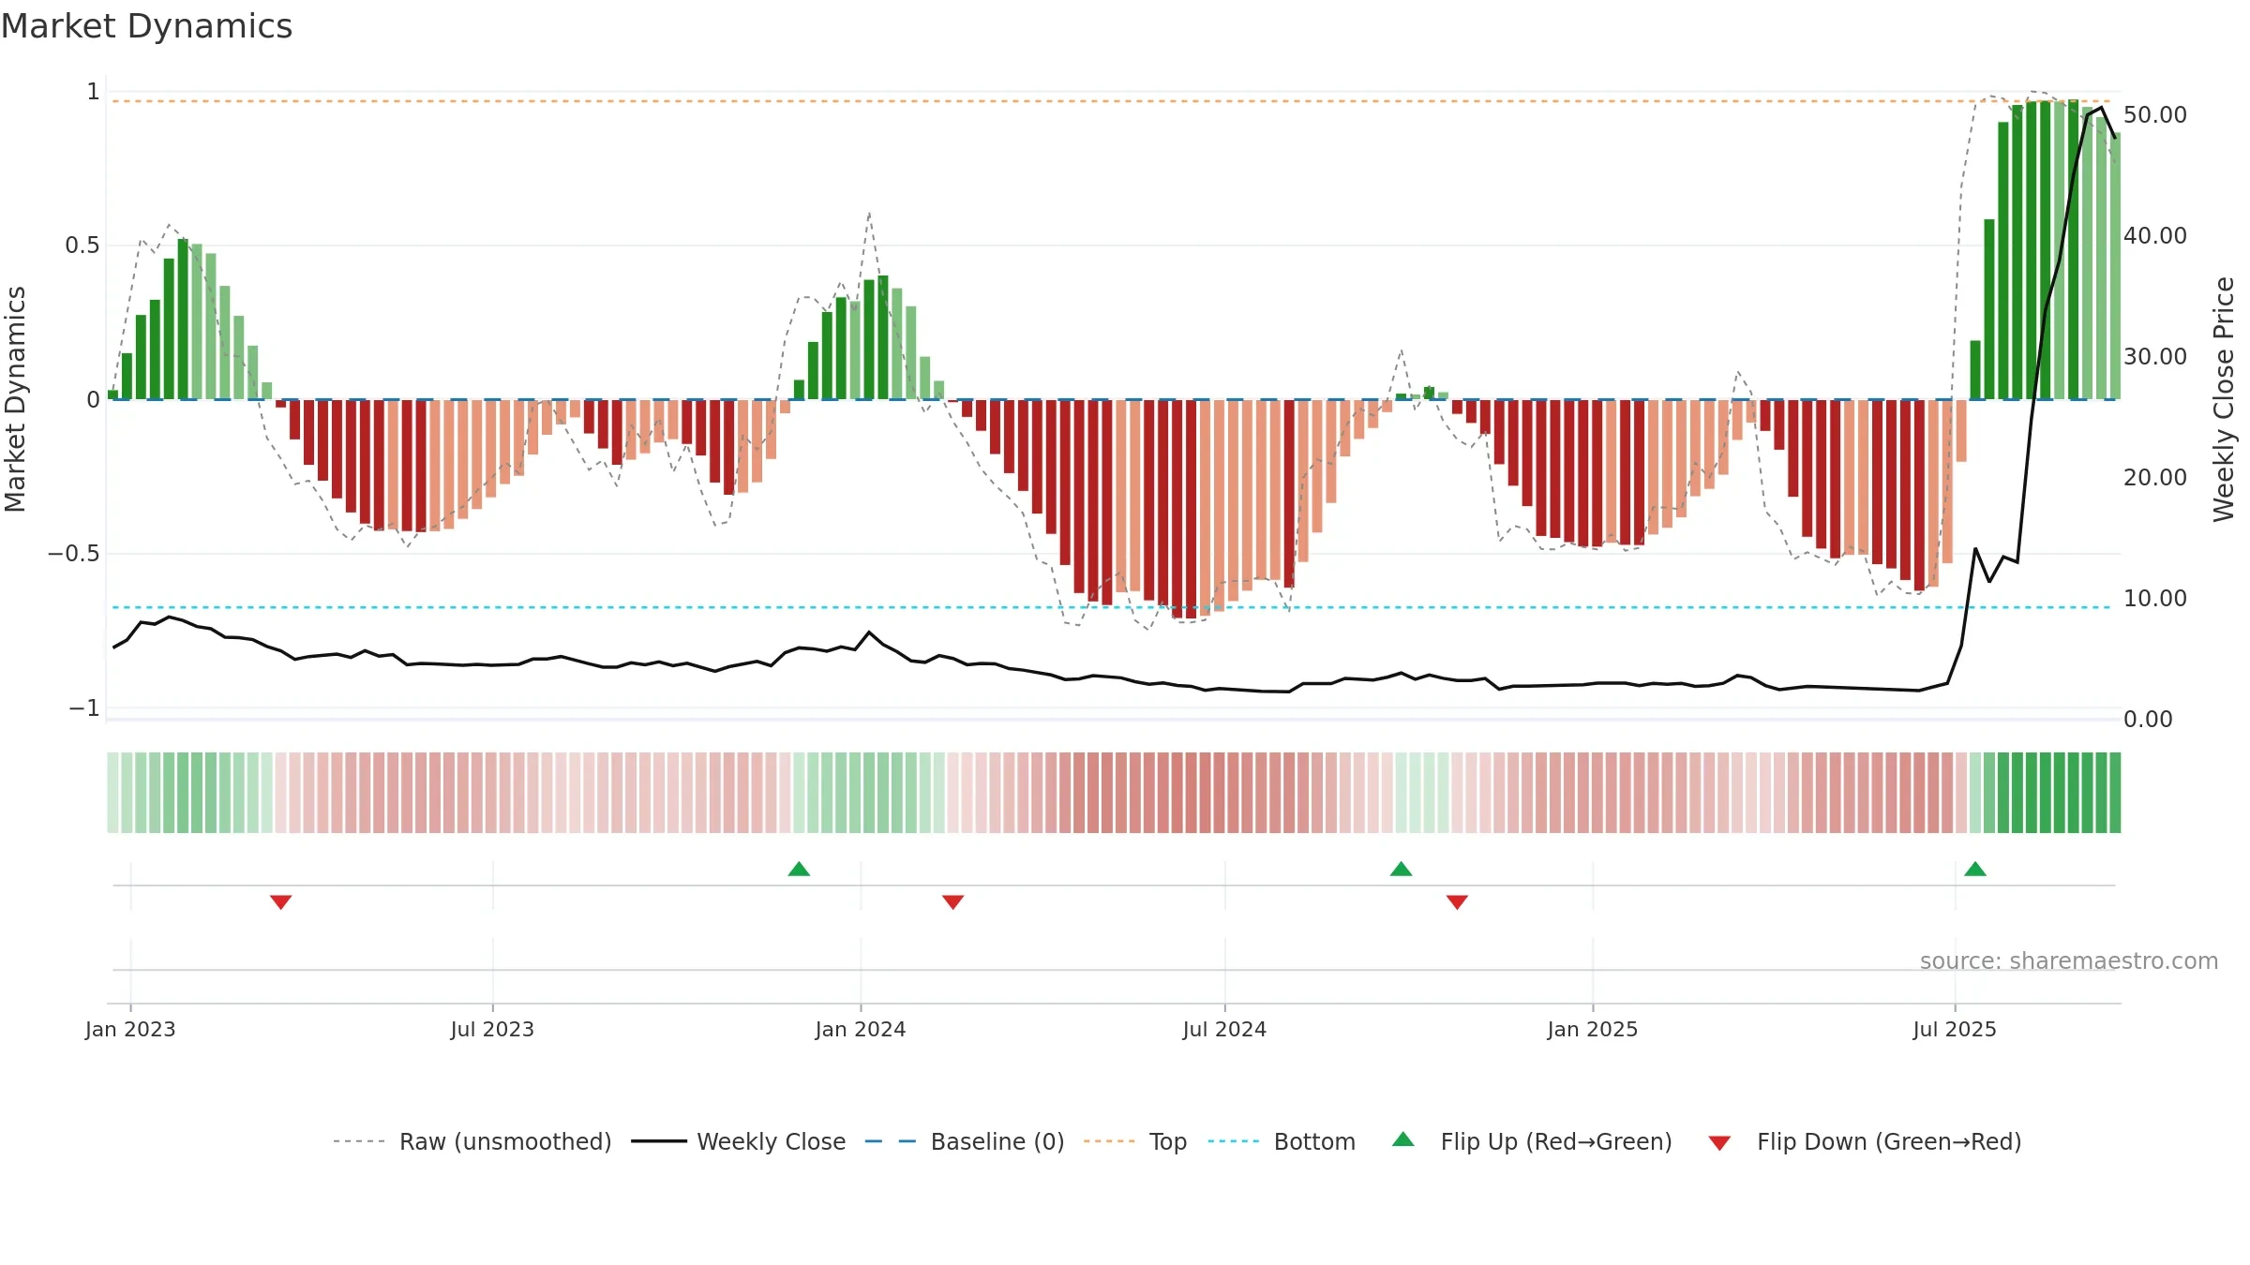This screenshot has height=1265, width=2250.
Task: Click the light green heatmap strip at far left
Action: pos(112,793)
